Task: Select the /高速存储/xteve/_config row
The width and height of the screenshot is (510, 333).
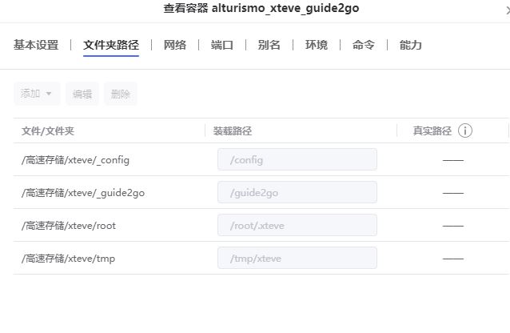Action: [76, 159]
